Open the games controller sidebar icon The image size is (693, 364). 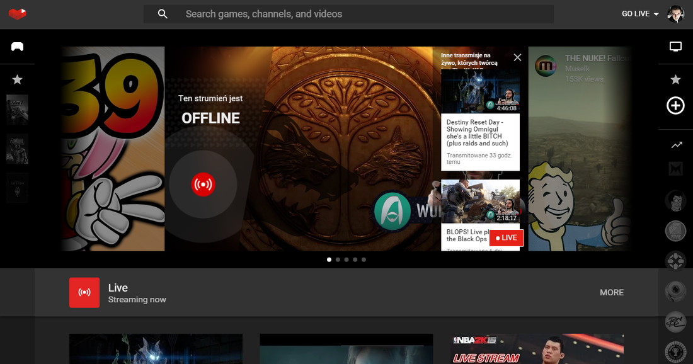coord(17,47)
